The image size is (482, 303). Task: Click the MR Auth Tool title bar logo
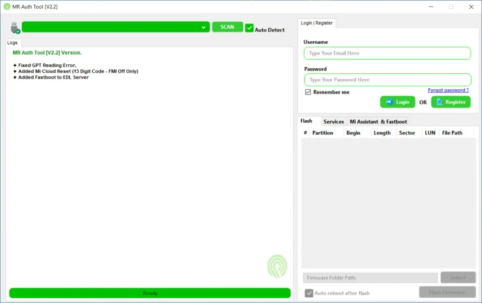[x=7, y=7]
